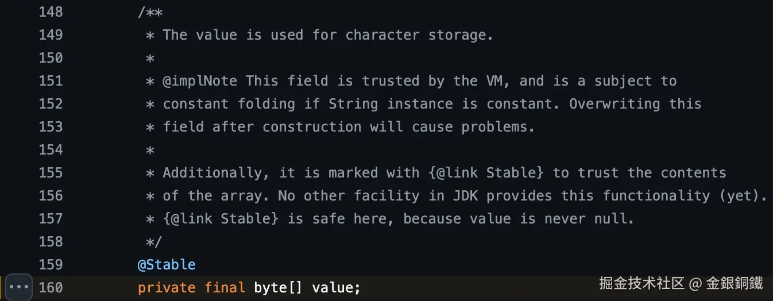Select line number 159

pos(51,265)
